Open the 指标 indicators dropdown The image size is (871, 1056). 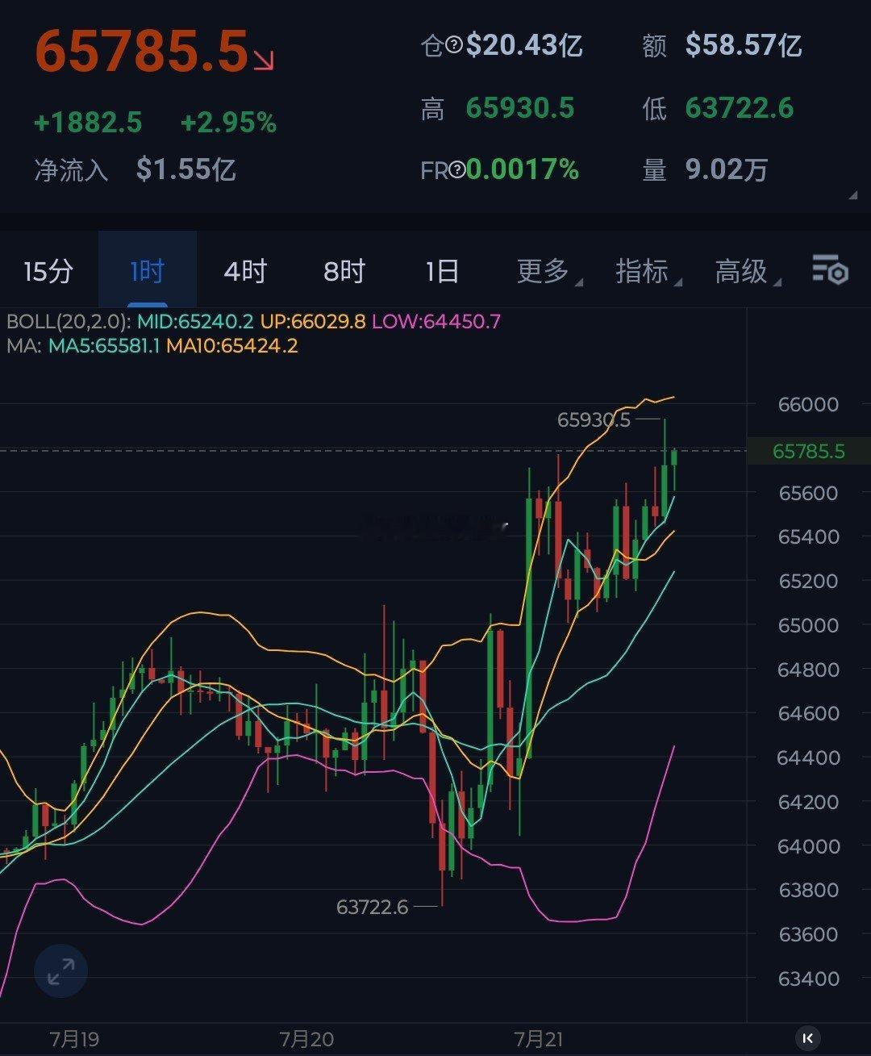pos(648,271)
